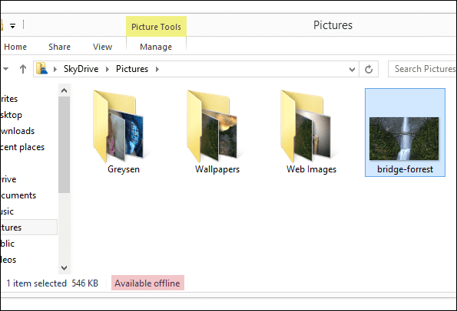457x311 pixels.
Task: Select the bridge-forrest image thumbnail
Action: point(405,133)
